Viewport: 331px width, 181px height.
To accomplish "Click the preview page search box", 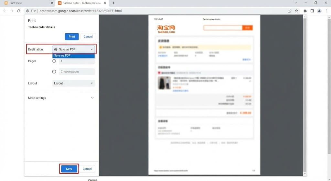I will click(223, 28).
